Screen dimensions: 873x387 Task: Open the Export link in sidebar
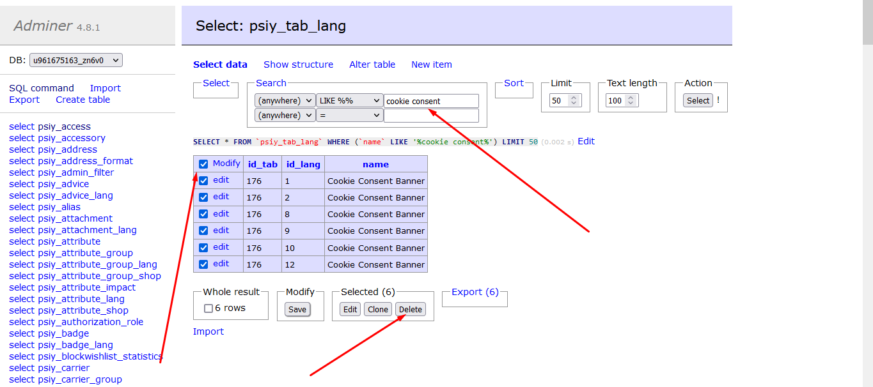tap(24, 100)
